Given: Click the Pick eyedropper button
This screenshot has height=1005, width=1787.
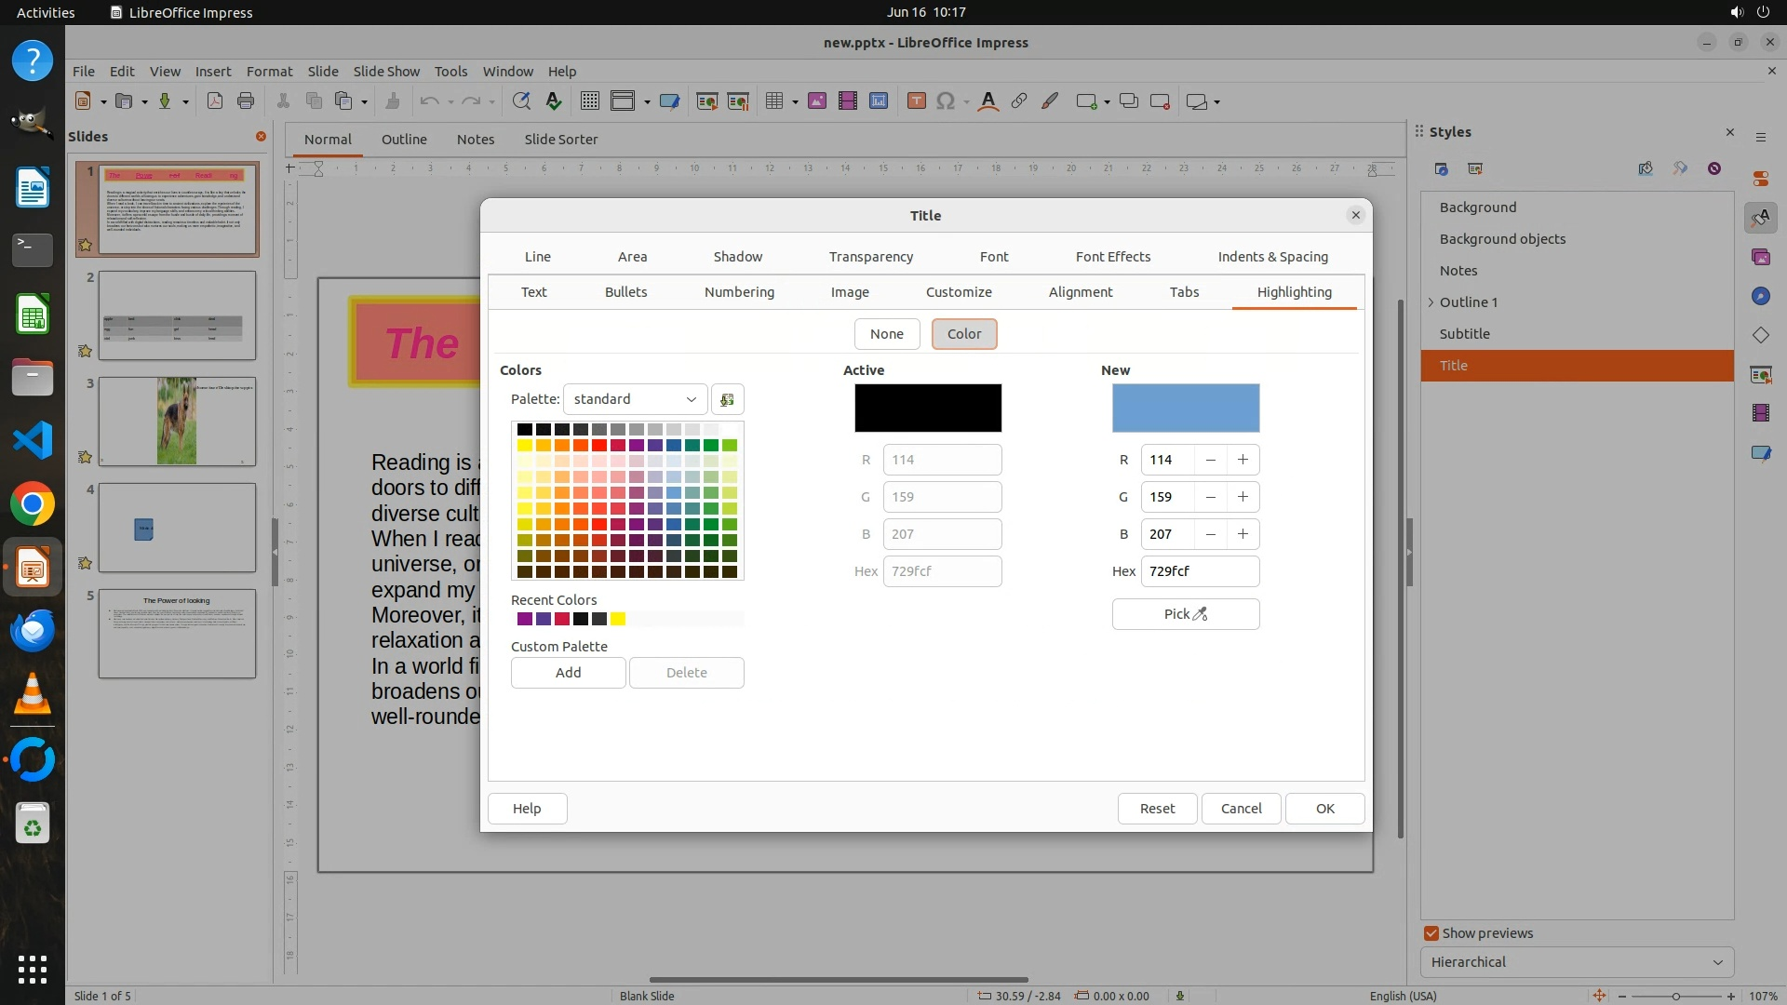Looking at the screenshot, I should point(1185,614).
